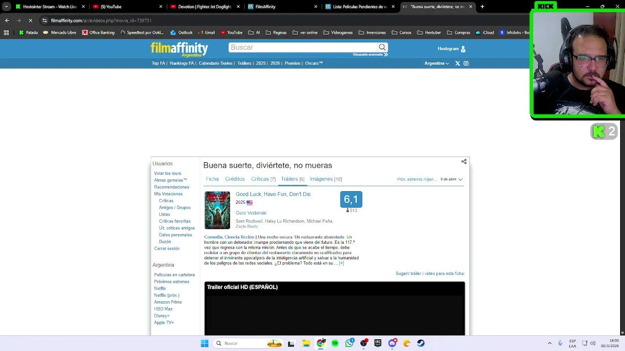Click Búsqueda avanzada link
Screen dimensions: 625x351
pos(370,55)
